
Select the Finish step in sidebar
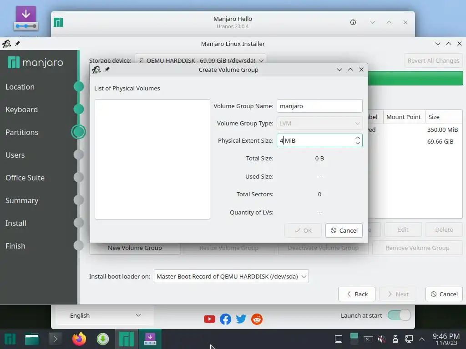(15, 246)
